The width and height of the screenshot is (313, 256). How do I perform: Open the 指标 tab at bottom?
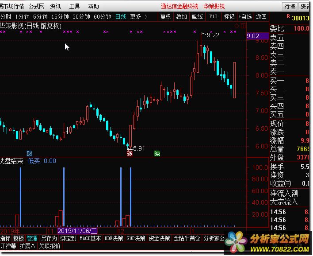pos(5,238)
